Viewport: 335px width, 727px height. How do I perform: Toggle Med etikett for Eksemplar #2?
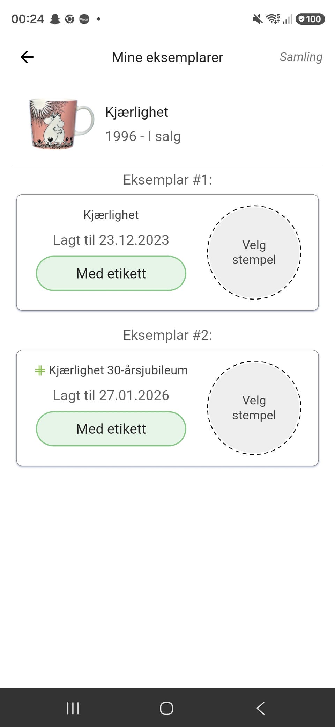[111, 429]
